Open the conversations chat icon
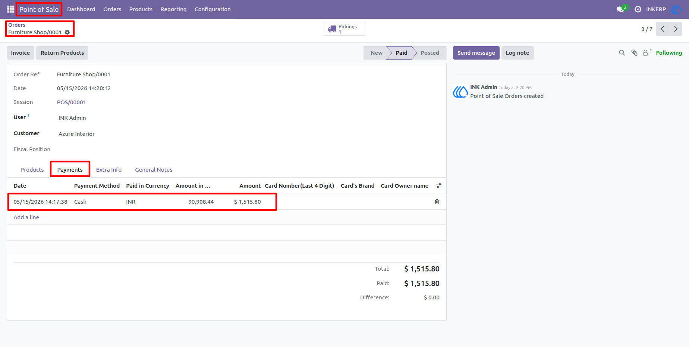Viewport: 689px width, 347px height. pos(621,9)
